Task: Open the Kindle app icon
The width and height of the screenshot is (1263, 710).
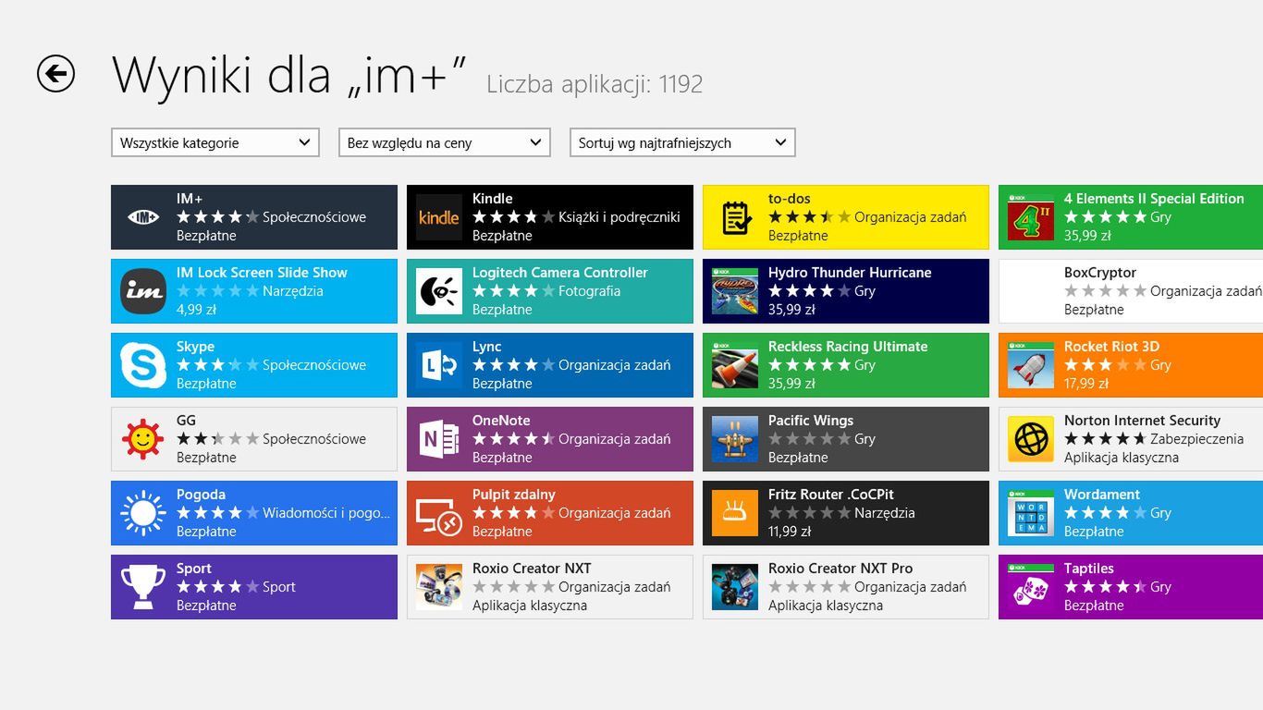Action: (x=439, y=217)
